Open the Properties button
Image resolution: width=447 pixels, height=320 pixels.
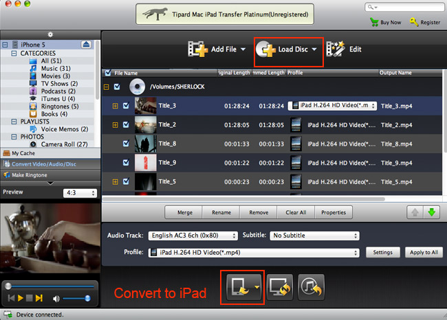(x=334, y=212)
